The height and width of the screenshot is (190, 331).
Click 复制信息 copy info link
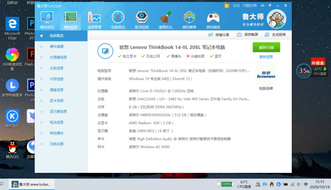pyautogui.click(x=266, y=57)
